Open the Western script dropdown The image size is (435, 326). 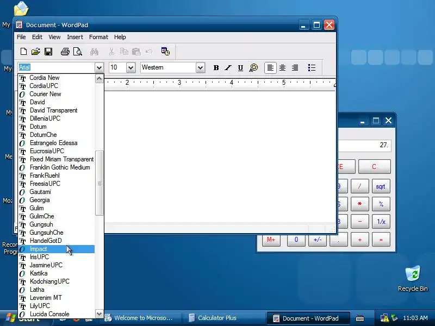click(x=200, y=67)
